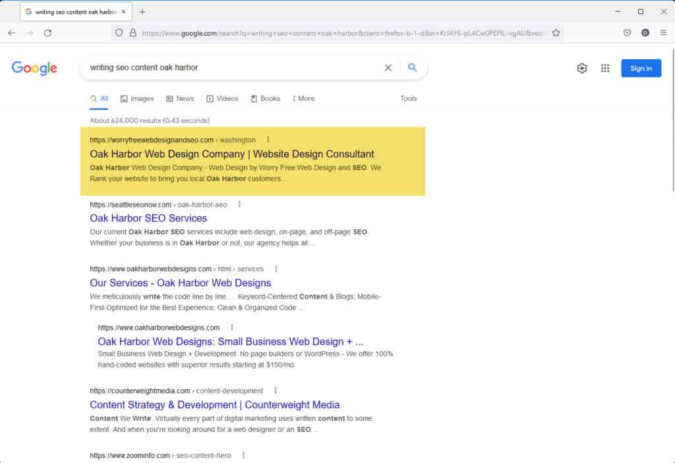Open options dots for oakharborwebdesigns services result
The image size is (675, 463).
pos(276,269)
